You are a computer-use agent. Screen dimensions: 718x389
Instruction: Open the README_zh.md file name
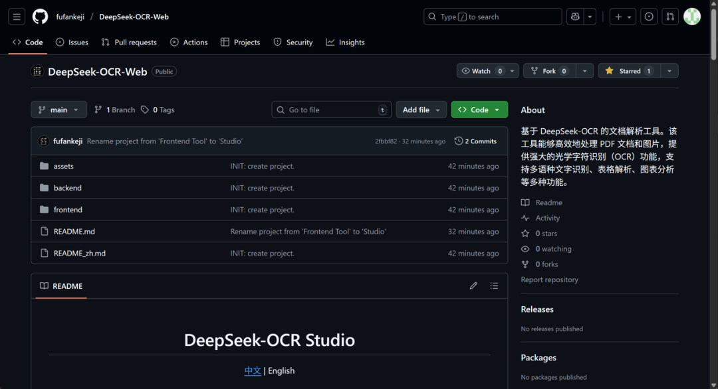tap(80, 253)
